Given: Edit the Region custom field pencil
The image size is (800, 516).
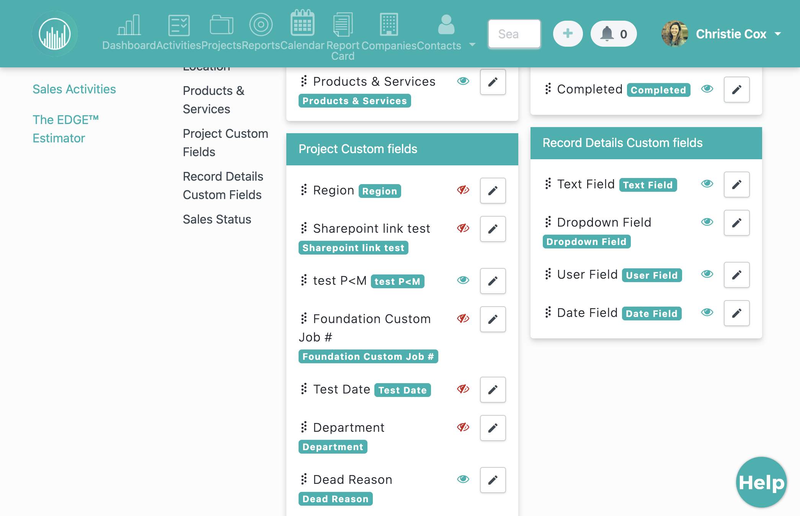Looking at the screenshot, I should [493, 191].
